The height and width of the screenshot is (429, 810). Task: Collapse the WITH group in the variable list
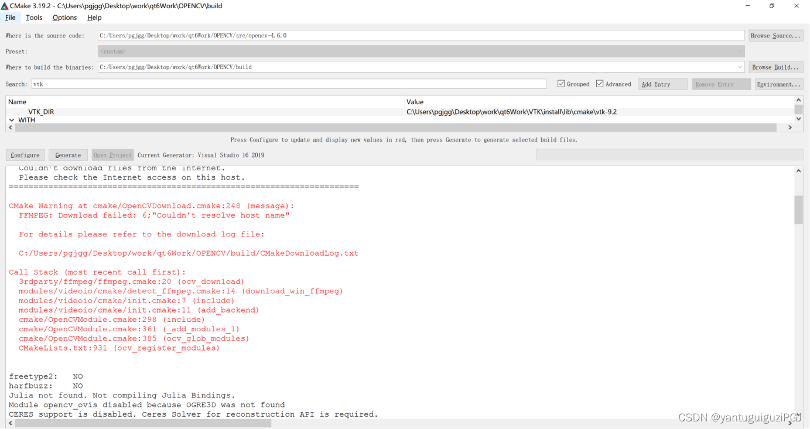[x=11, y=119]
